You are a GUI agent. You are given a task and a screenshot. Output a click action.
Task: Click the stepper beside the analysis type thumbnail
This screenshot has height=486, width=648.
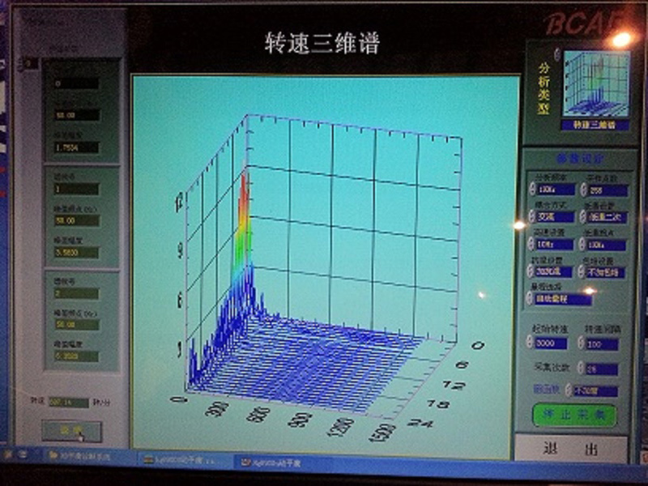[x=557, y=54]
